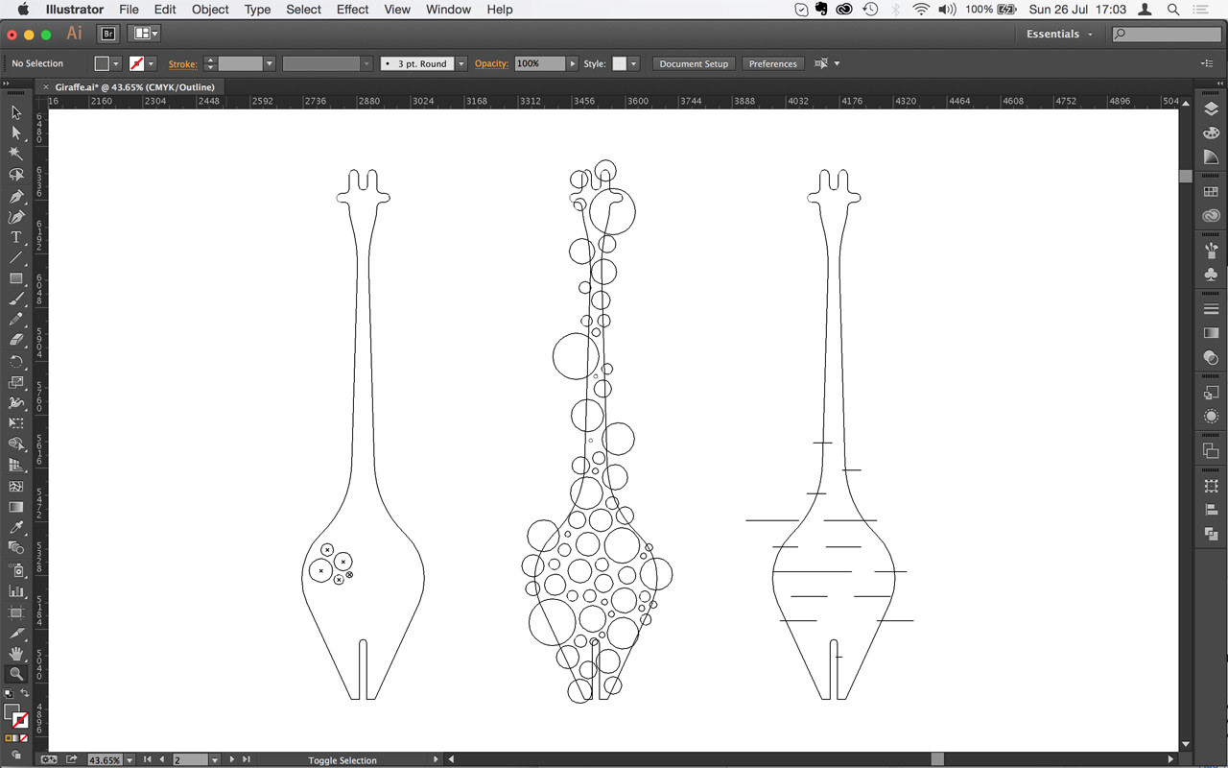This screenshot has width=1228, height=768.
Task: Select the Zoom tool
Action: tap(16, 674)
